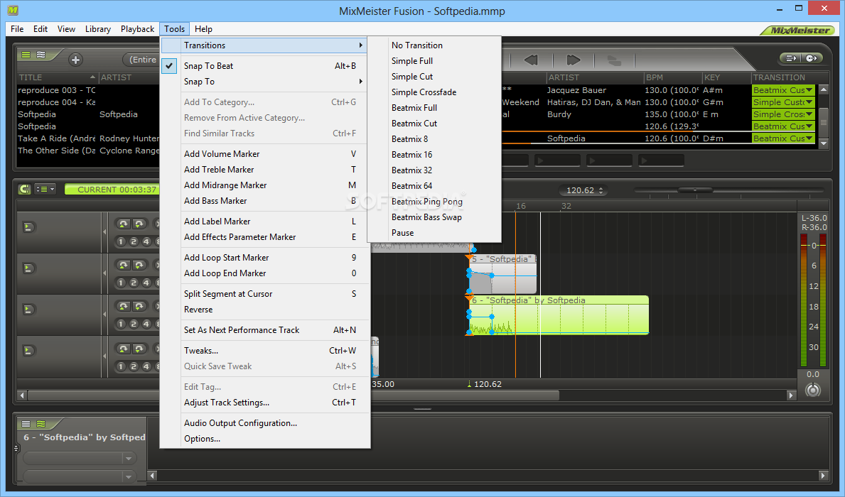
Task: Open transition dropdown for Softpedia D#m row
Action: 809,138
